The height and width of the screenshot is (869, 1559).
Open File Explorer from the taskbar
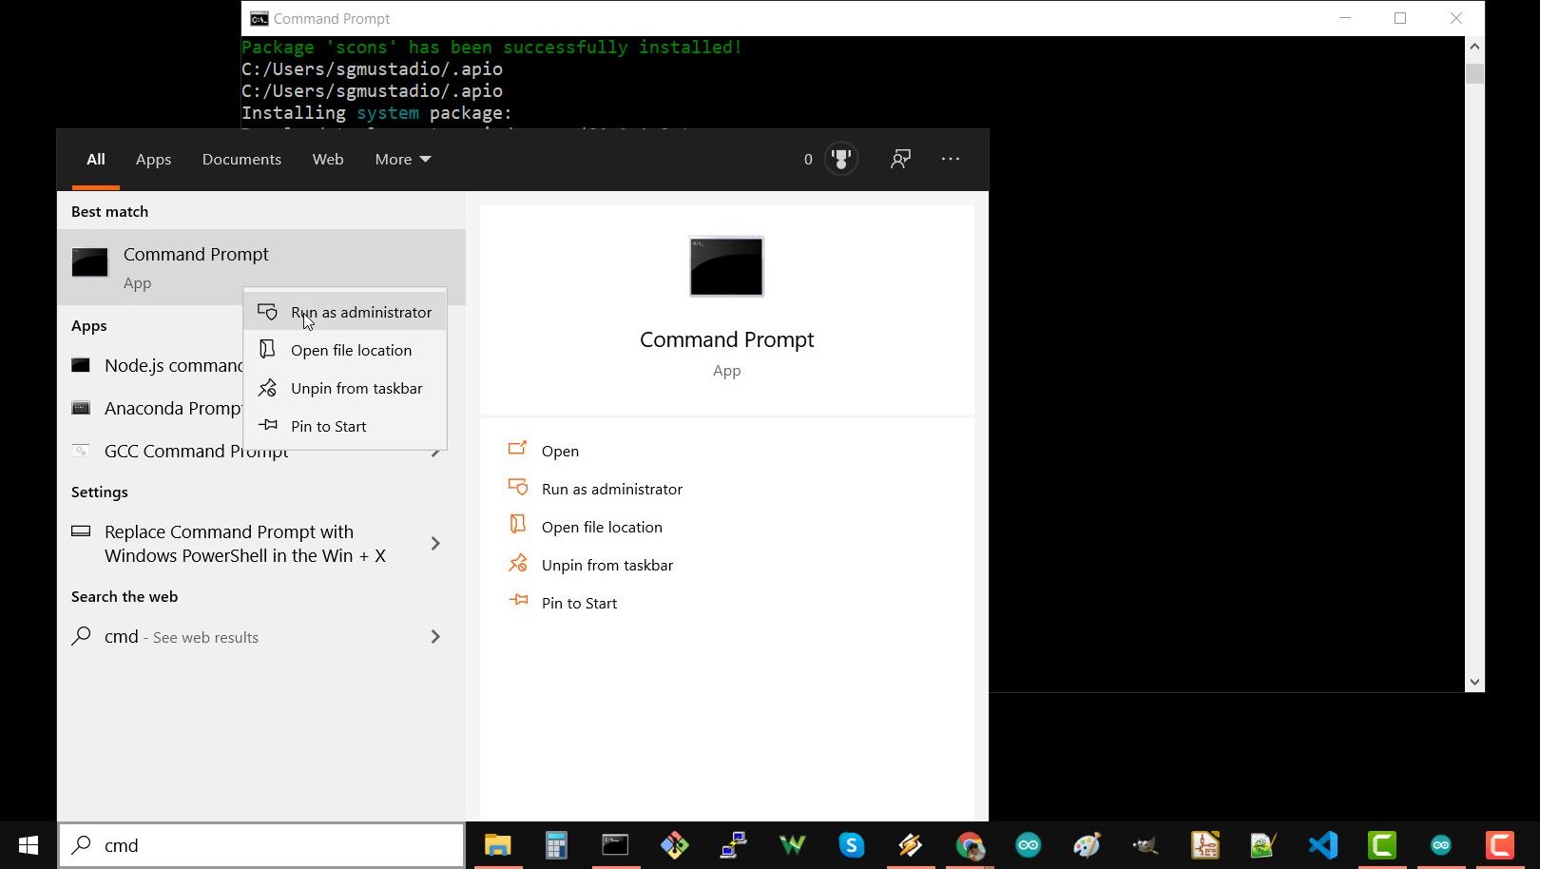(x=498, y=845)
